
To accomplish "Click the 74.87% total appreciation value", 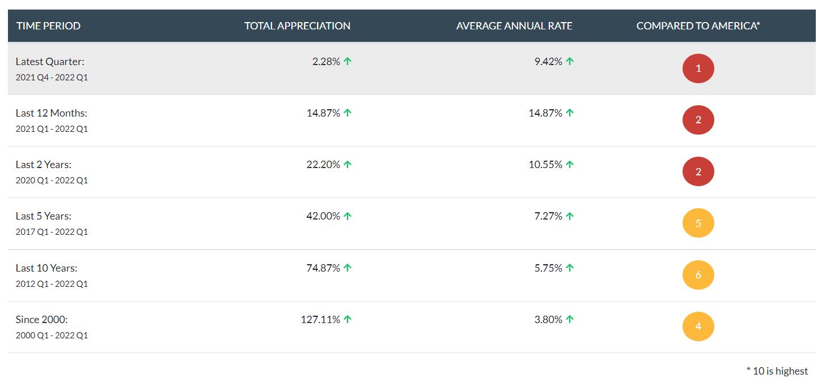I will [323, 268].
